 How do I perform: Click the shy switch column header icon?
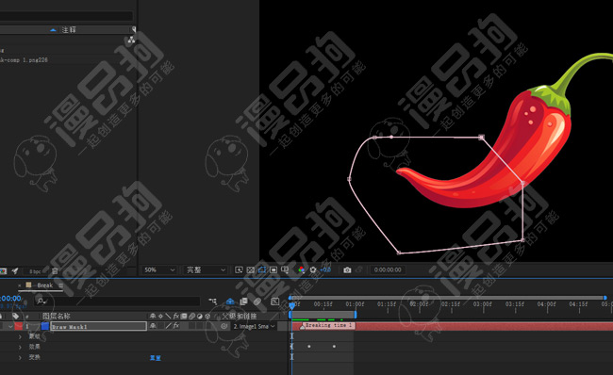[x=153, y=316]
